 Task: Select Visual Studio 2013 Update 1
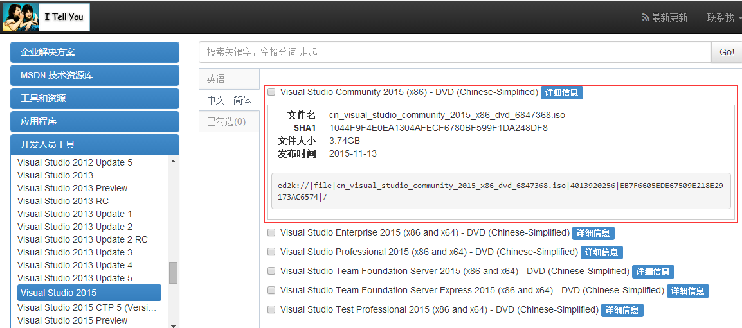click(x=75, y=214)
